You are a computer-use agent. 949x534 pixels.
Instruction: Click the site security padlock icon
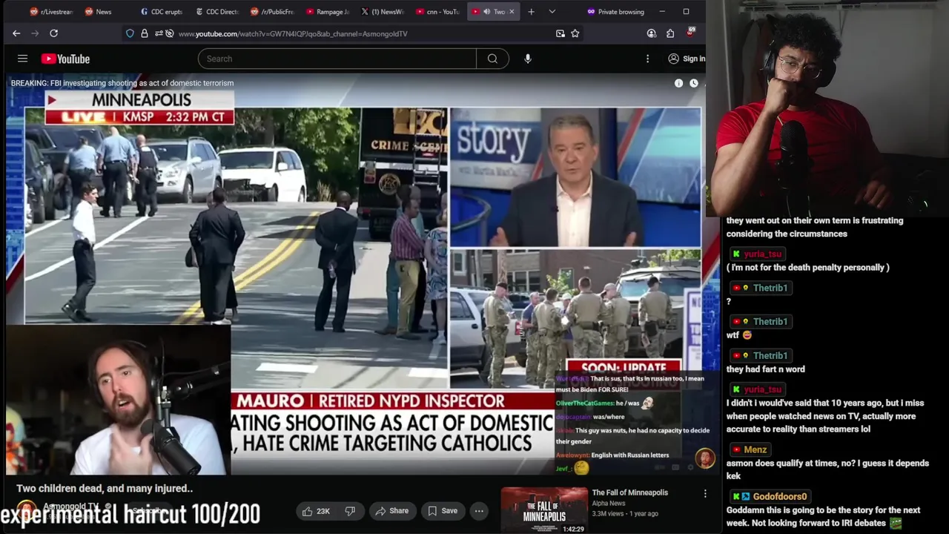click(144, 33)
